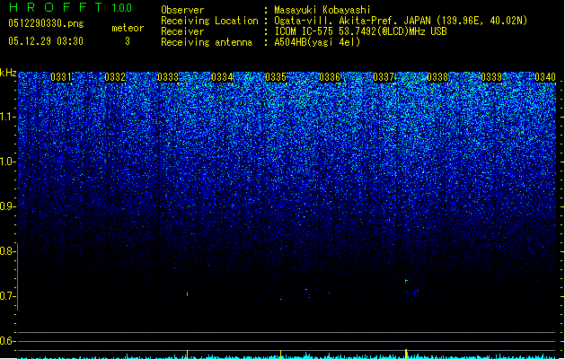The height and width of the screenshot is (359, 565).
Task: Click the 1.1 kHz axis label
Action: [x=7, y=117]
